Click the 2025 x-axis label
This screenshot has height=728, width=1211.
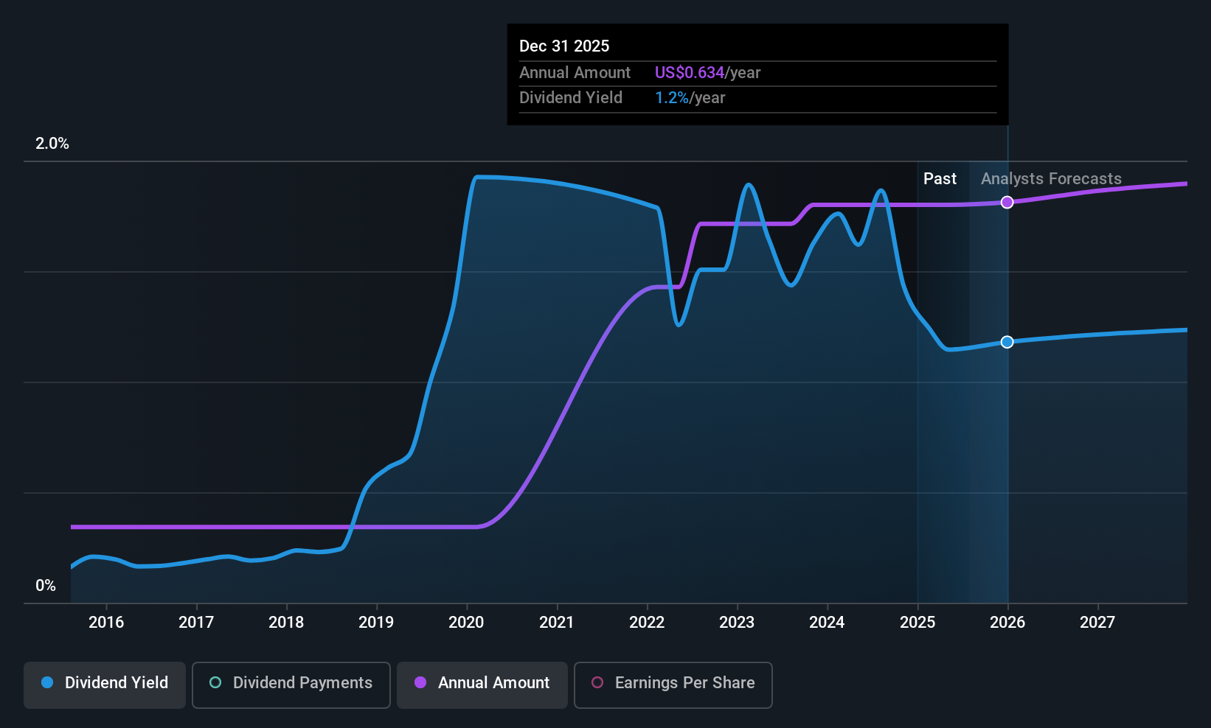917,622
